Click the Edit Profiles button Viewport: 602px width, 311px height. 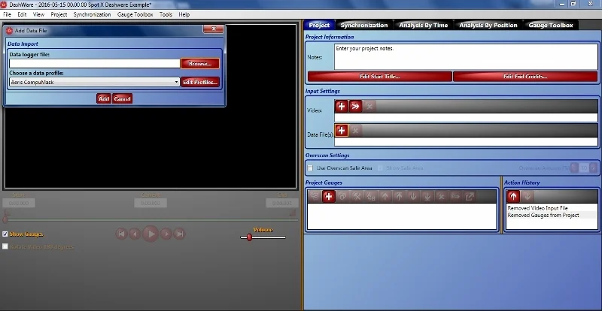[200, 82]
